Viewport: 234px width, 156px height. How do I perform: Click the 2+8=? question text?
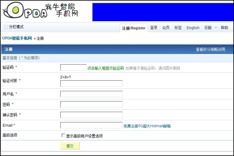pos(65,77)
